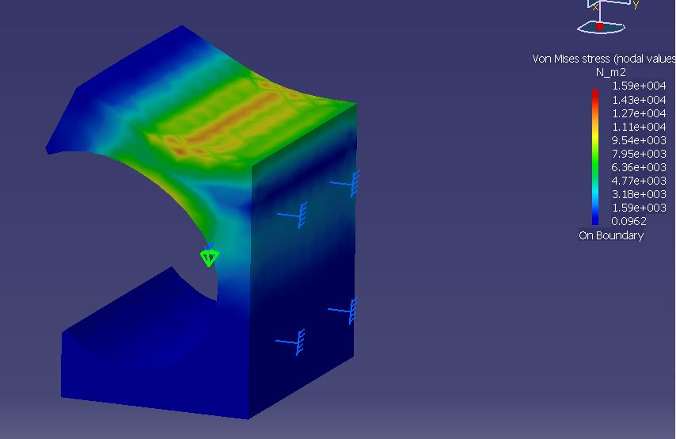Select the upper-right clamp restraint symbol
The height and width of the screenshot is (439, 676).
click(x=347, y=184)
